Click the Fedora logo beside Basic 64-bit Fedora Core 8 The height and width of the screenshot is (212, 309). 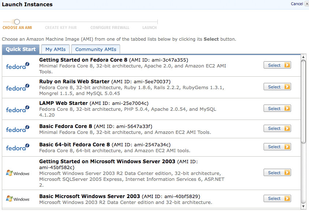[x=18, y=147]
